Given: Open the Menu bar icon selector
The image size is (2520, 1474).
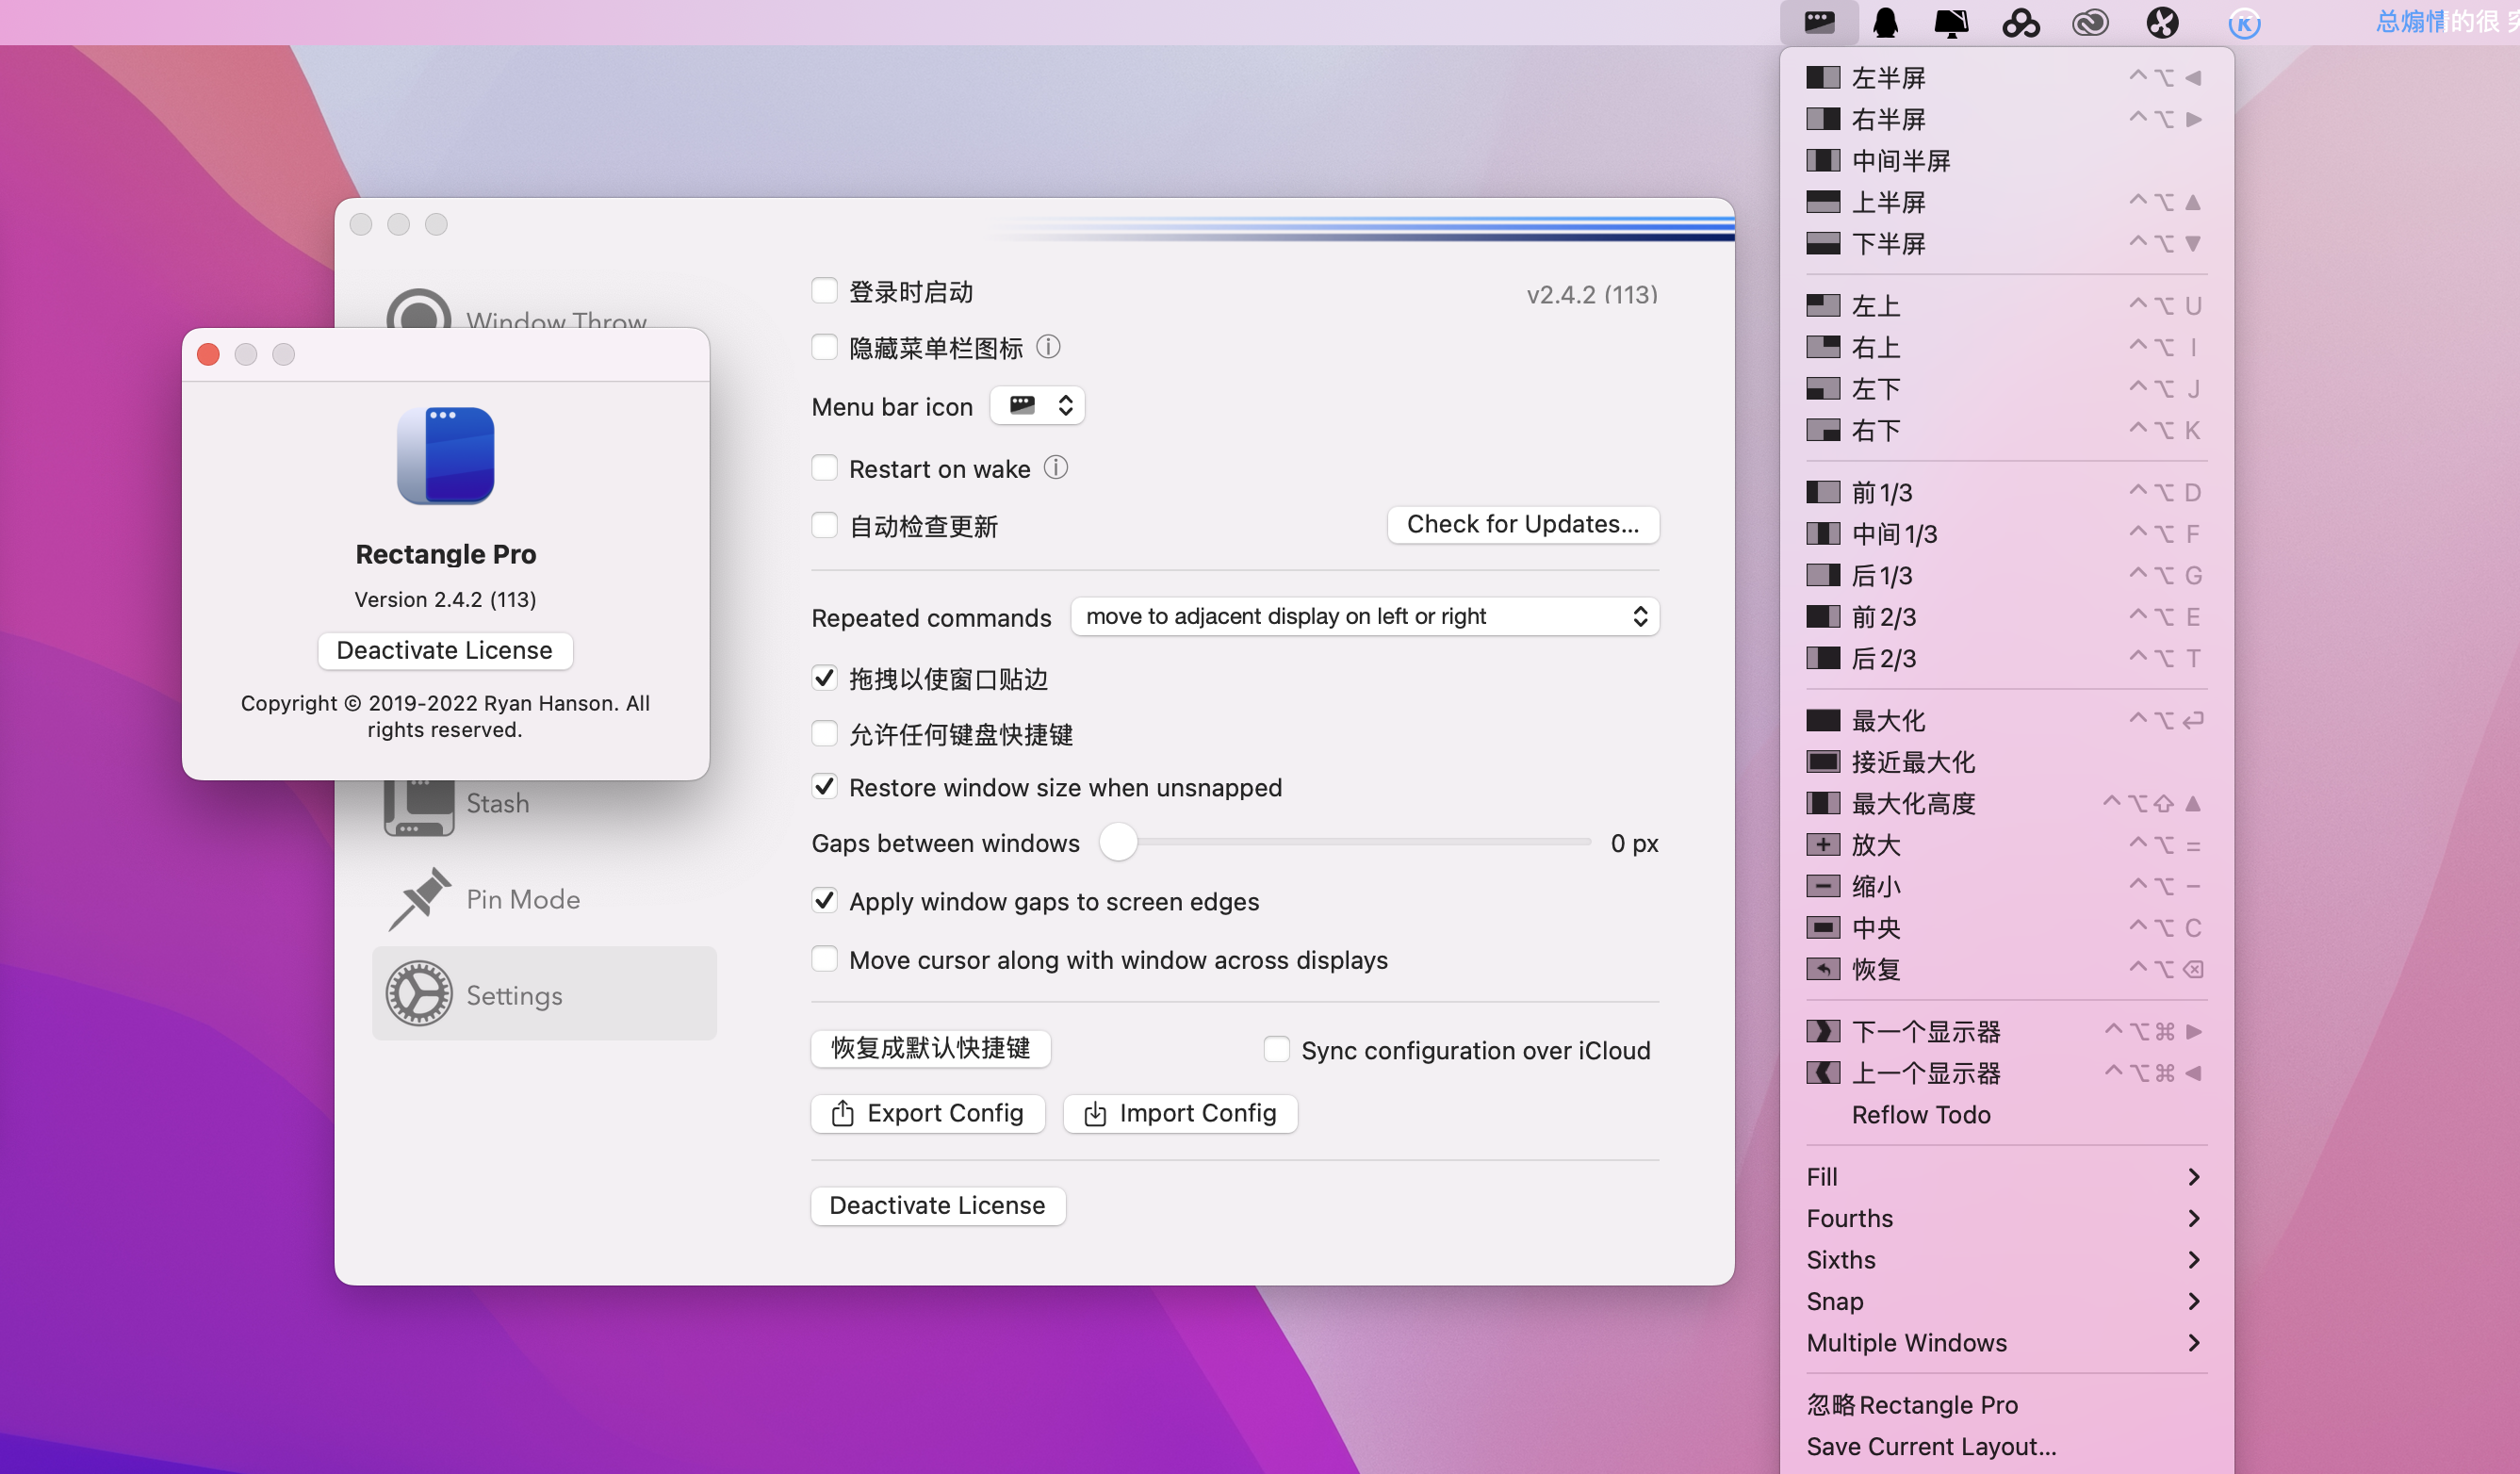Looking at the screenshot, I should (1037, 405).
